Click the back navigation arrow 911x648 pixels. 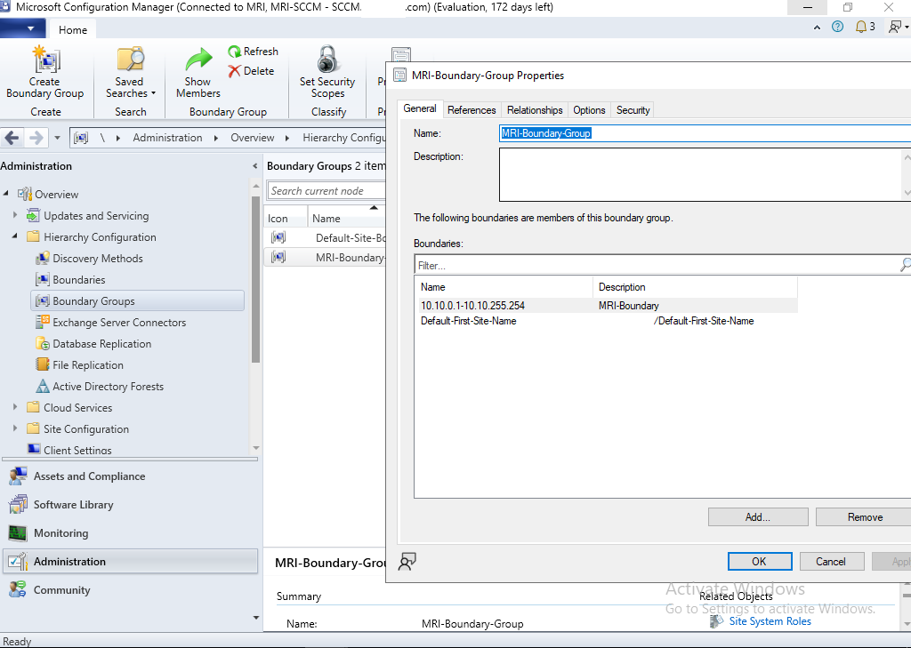pos(12,138)
